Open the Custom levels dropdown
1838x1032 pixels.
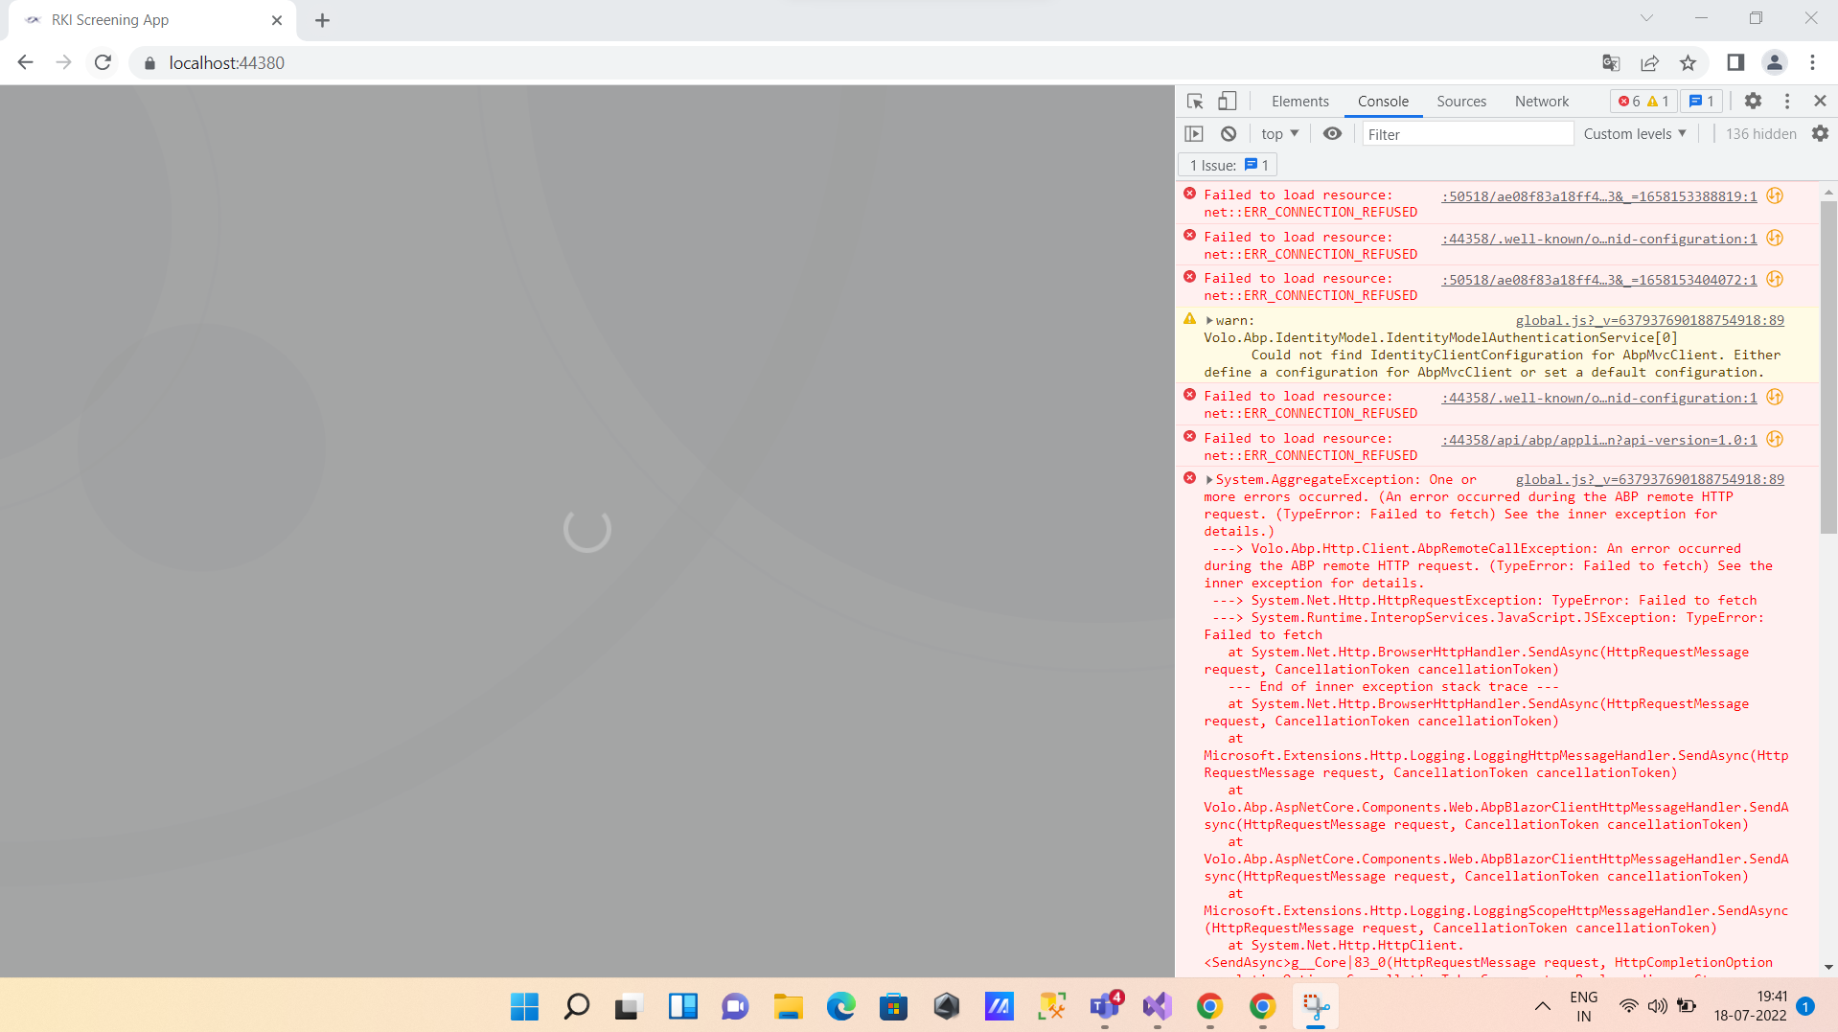point(1634,134)
